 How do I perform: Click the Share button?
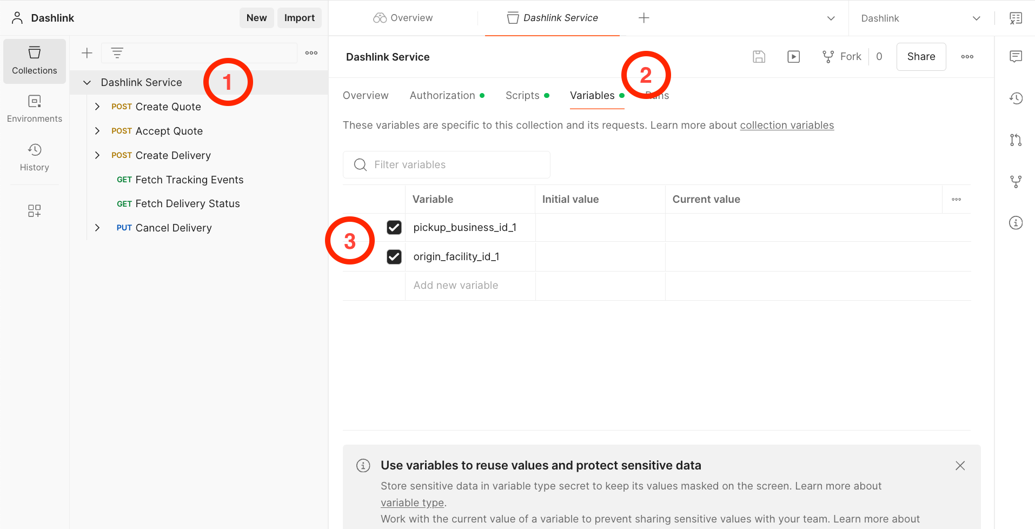(x=921, y=57)
